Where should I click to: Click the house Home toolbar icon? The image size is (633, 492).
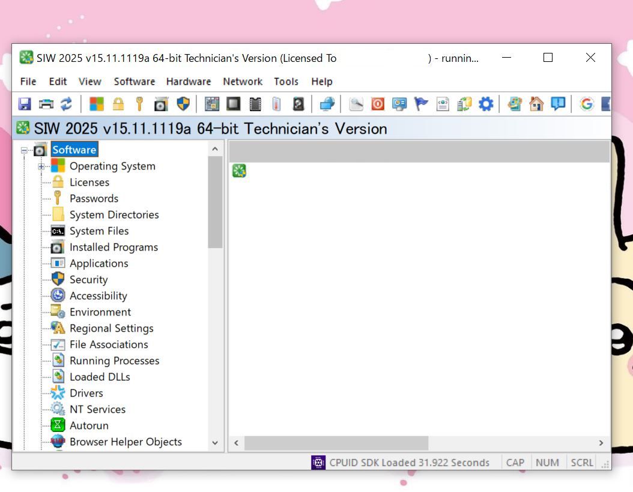click(x=536, y=104)
